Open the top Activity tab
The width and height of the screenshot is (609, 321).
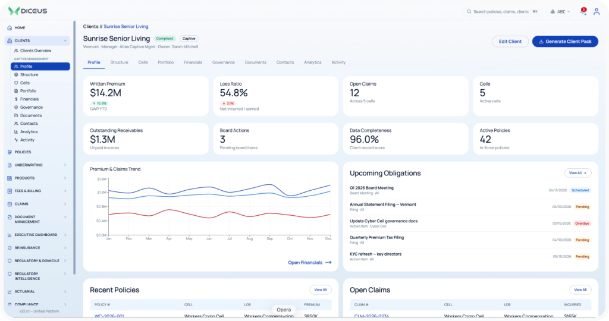(x=338, y=62)
